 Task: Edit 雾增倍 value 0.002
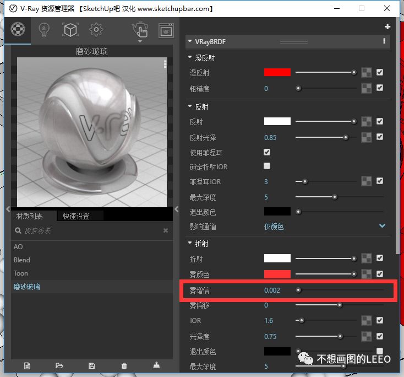(272, 290)
